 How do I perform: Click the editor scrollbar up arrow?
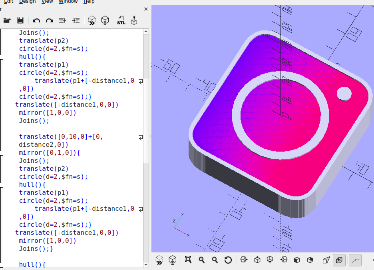146,32
